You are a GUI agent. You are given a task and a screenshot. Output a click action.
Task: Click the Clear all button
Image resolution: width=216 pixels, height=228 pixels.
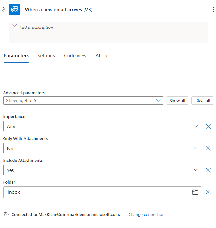coord(203,100)
